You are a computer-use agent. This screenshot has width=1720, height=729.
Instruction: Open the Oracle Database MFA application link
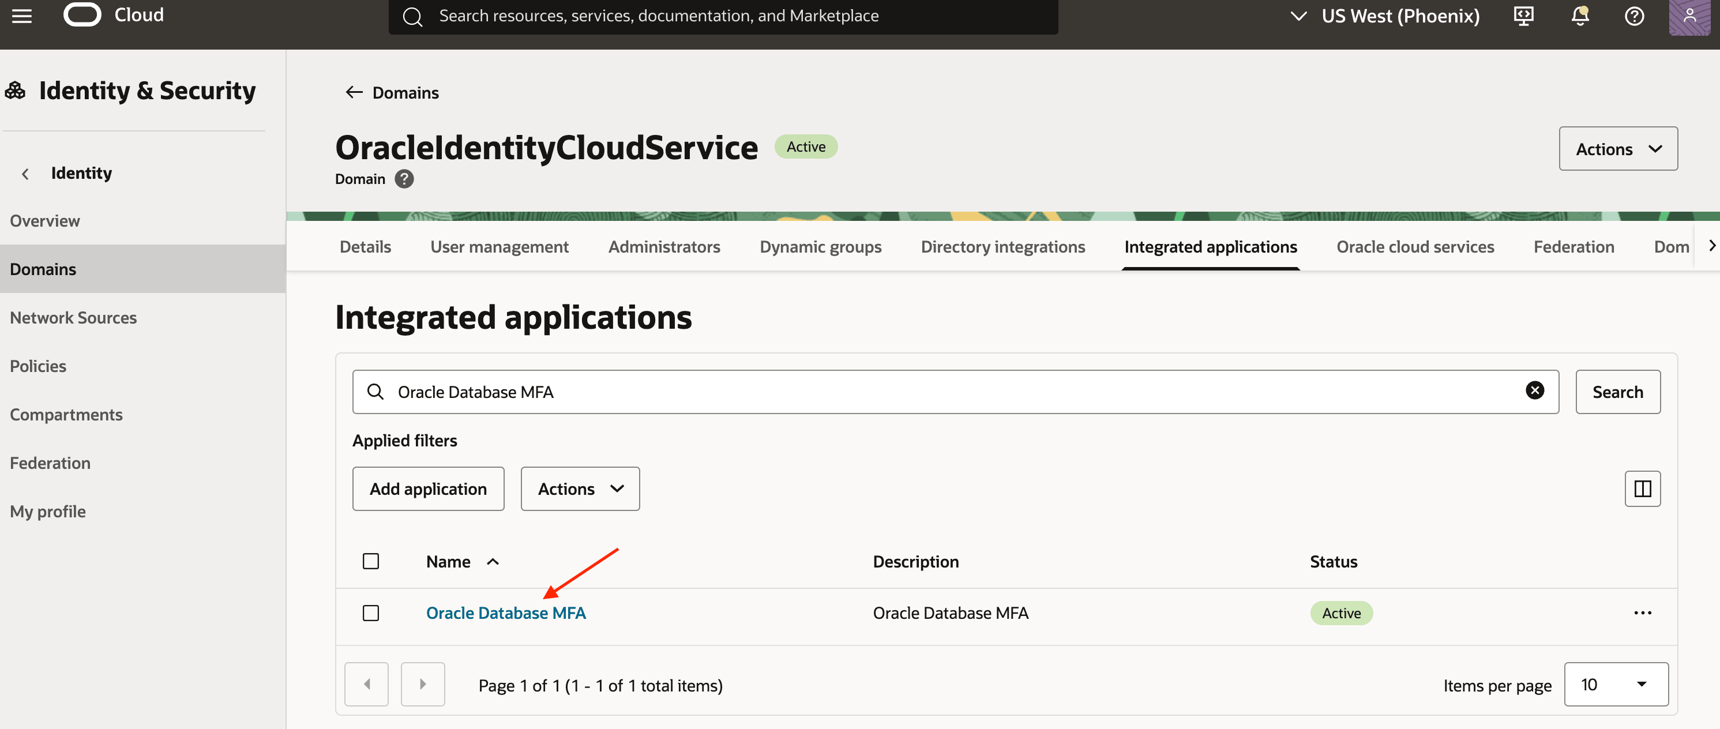(506, 612)
